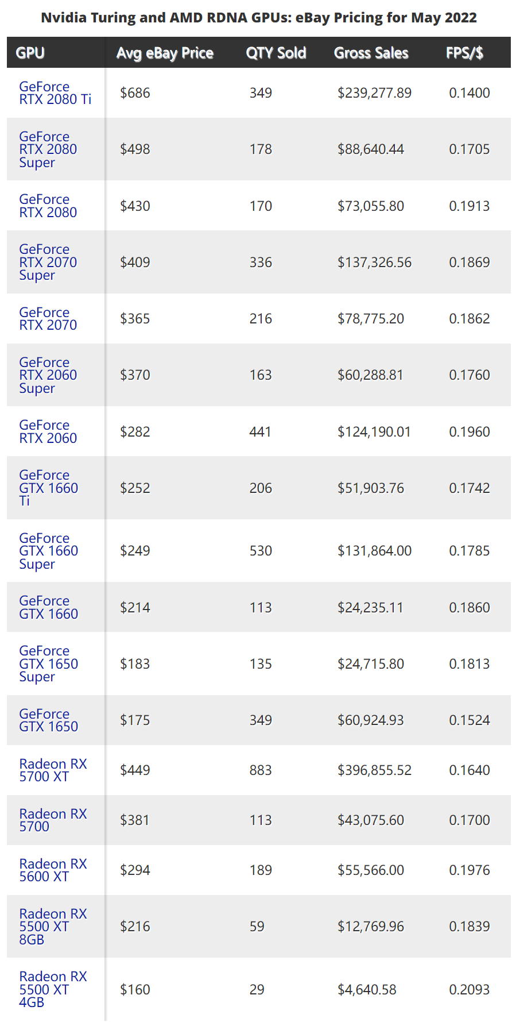
Task: Open the GeForce RTX 2060 Super link
Action: click(x=48, y=375)
